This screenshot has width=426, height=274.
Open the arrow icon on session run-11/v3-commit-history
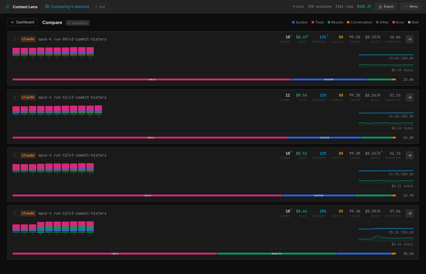click(x=409, y=97)
